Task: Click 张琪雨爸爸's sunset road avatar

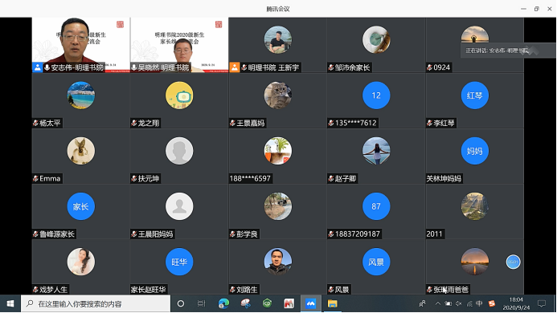Action: pyautogui.click(x=474, y=262)
